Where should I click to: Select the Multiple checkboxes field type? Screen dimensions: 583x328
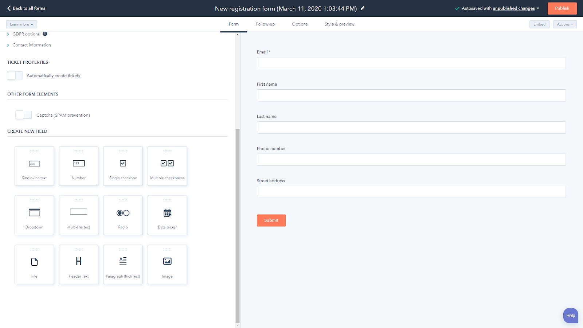pyautogui.click(x=167, y=166)
